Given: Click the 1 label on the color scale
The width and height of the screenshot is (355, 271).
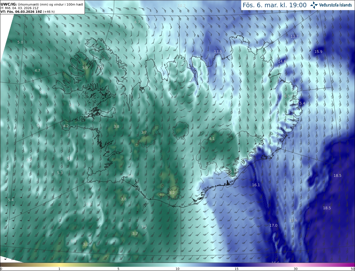Looking at the screenshot, I should coord(59,269).
